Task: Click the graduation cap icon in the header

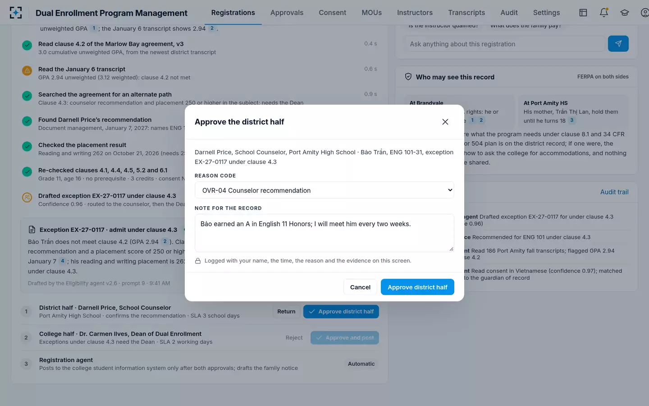Action: pos(625,13)
